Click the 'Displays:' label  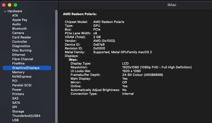coord(72,56)
